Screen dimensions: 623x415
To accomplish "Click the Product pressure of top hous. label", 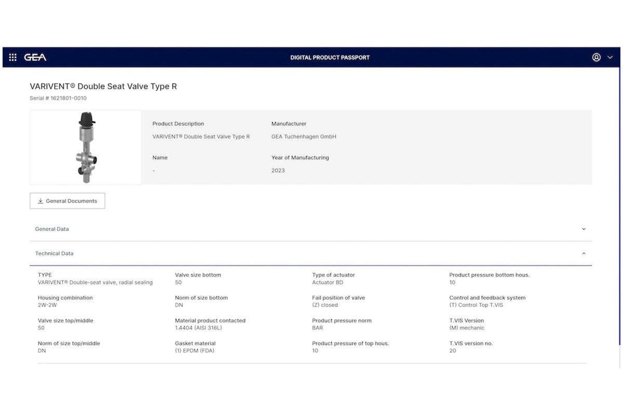I will coord(350,343).
